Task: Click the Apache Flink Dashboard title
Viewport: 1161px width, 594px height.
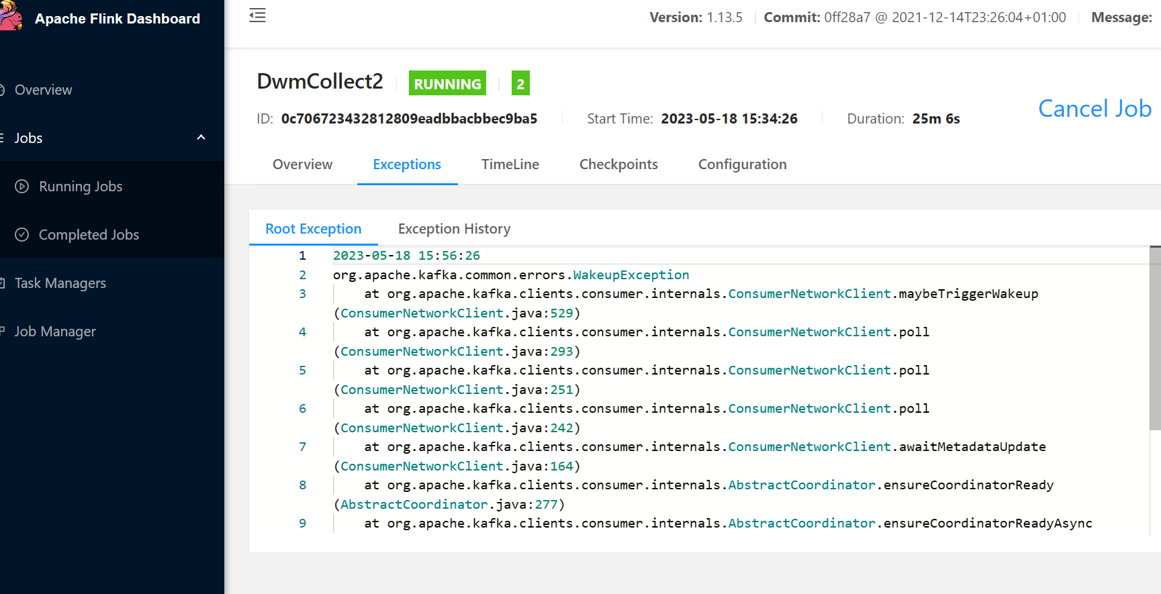Action: [118, 19]
